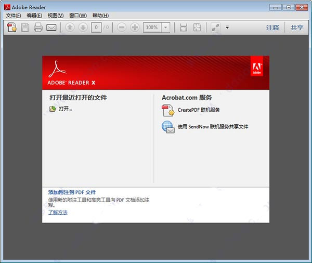312x263 pixels.
Task: Click 使用 SendNow 联机服务共享文件 link
Action: tap(213, 126)
